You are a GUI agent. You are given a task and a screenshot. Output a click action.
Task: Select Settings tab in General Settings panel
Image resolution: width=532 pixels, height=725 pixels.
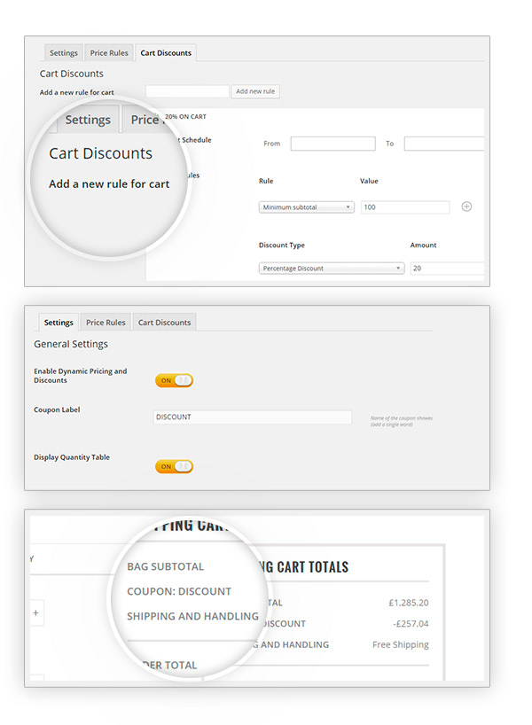click(59, 323)
